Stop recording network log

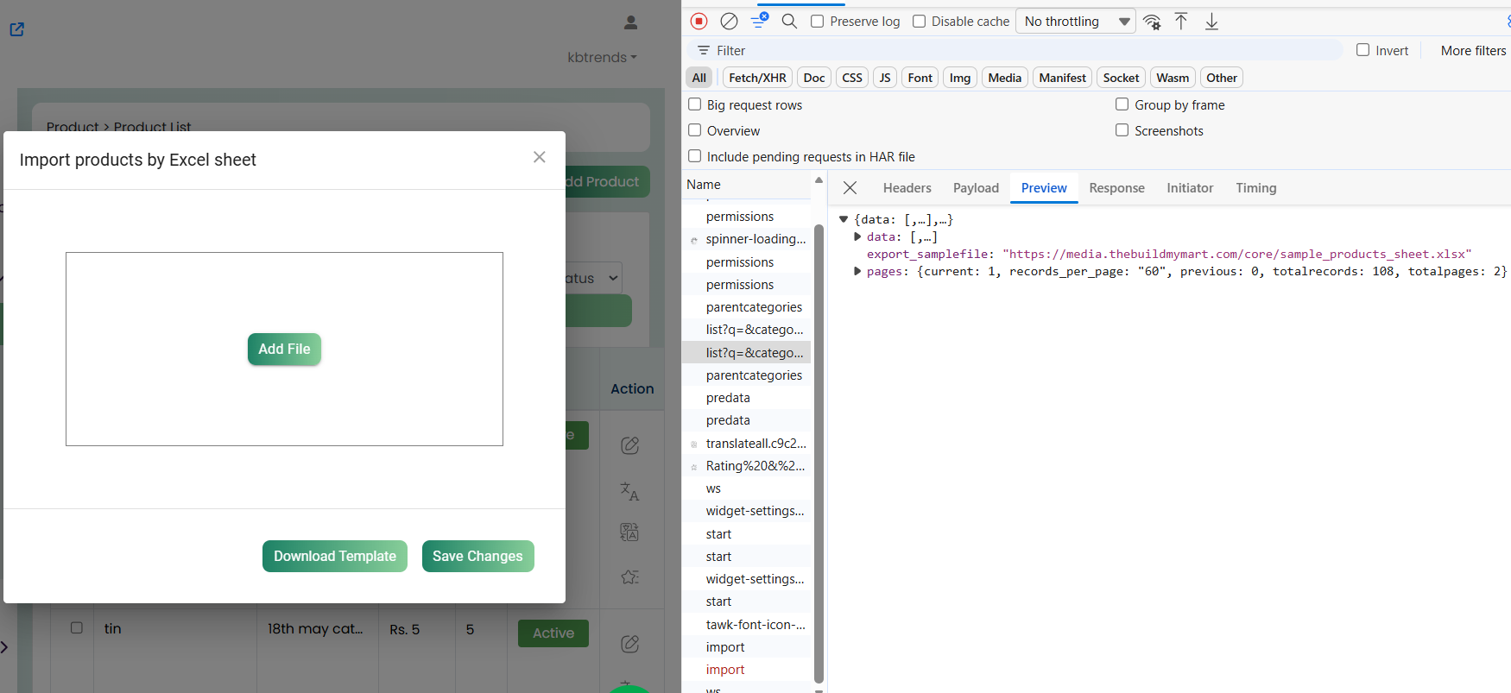699,21
